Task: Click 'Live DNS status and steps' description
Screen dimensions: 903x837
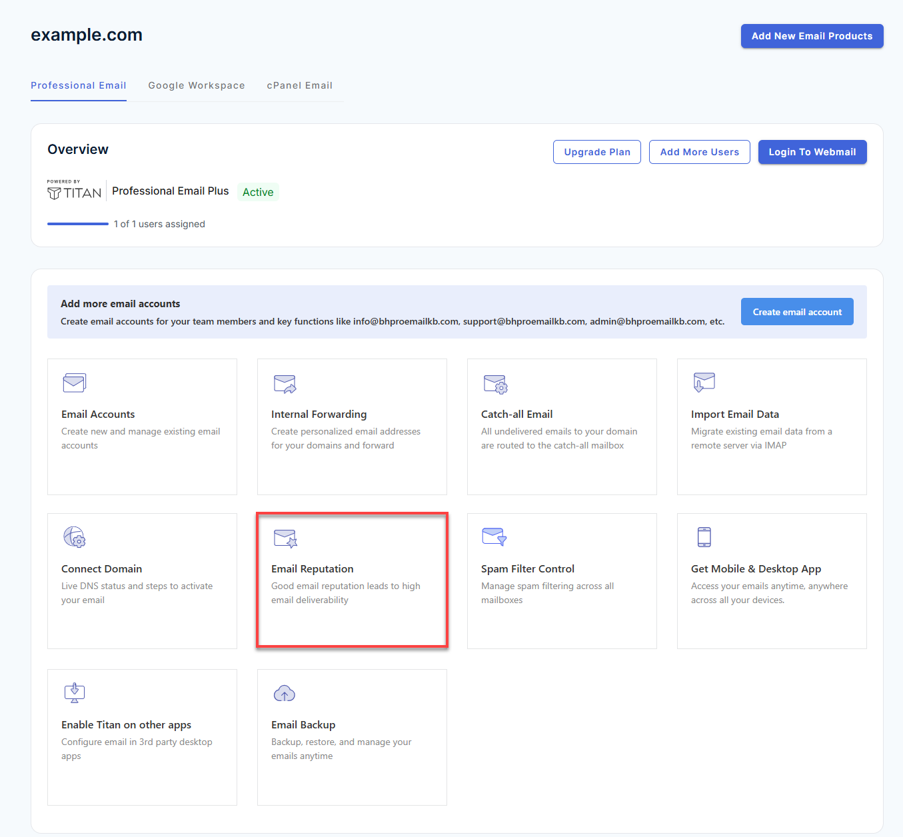Action: click(x=137, y=593)
